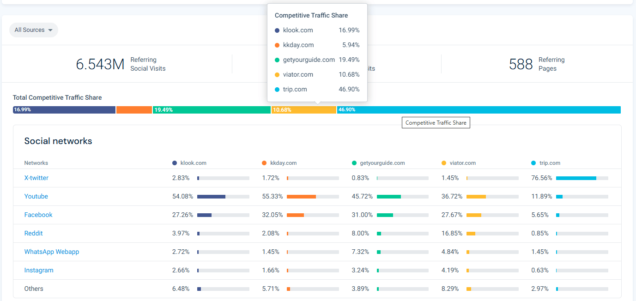Image resolution: width=636 pixels, height=301 pixels.
Task: Click the 4.19% Instagram viator.com value
Action: [x=450, y=270]
